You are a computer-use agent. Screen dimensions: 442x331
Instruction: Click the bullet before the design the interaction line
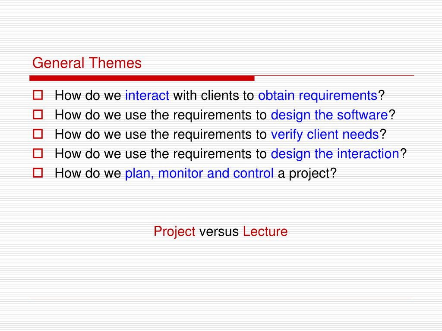(x=37, y=153)
